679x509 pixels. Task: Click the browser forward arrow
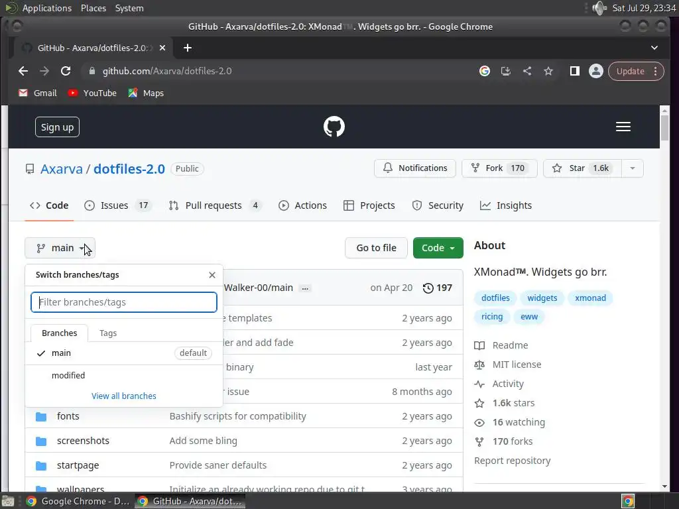click(x=44, y=71)
